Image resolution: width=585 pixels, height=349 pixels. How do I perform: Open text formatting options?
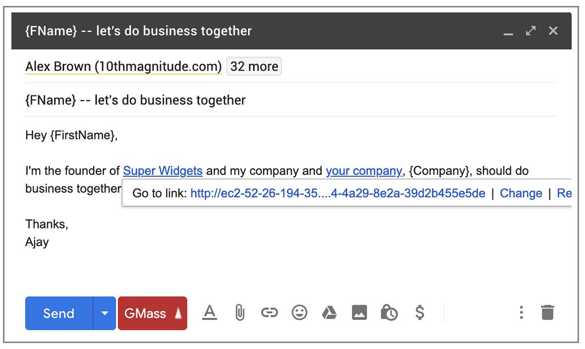[x=210, y=313]
